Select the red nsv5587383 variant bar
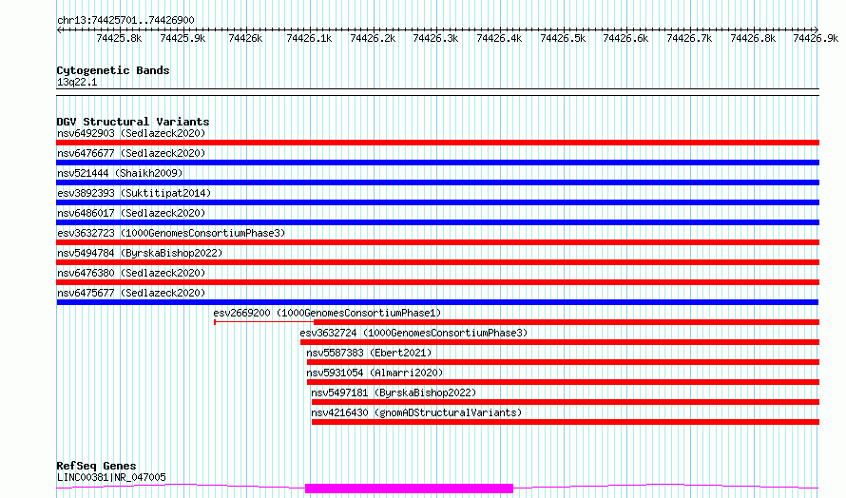Screen dimensions: 846x498 tap(563, 362)
